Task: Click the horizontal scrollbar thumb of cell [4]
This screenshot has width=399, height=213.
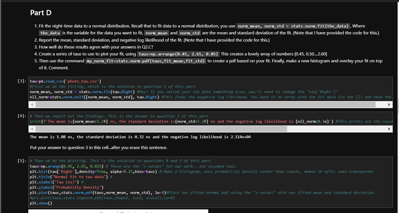Action: click(161, 129)
